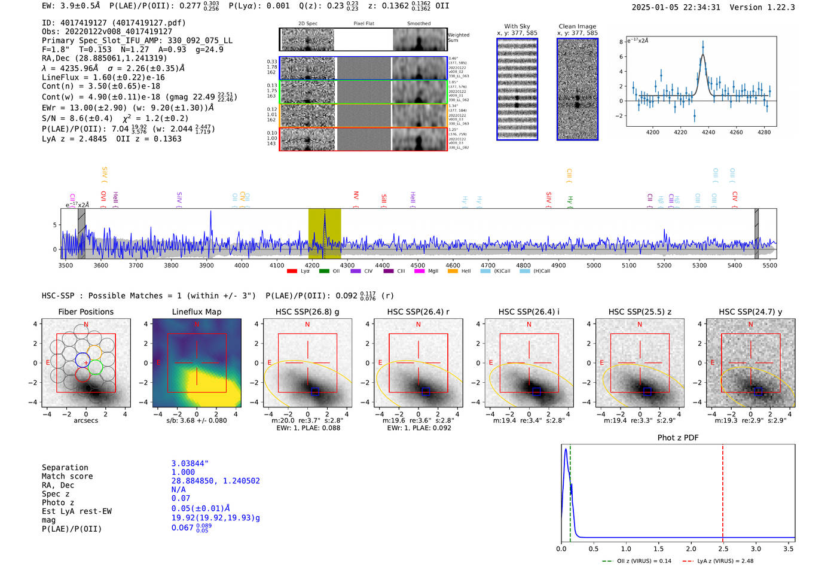The image size is (837, 570).
Task: Click the Pixel Flat column header
Action: 363,24
